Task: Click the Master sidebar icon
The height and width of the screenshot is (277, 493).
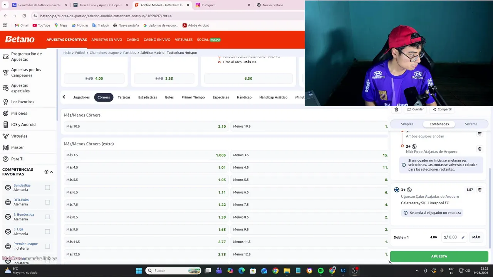Action: pyautogui.click(x=5, y=147)
